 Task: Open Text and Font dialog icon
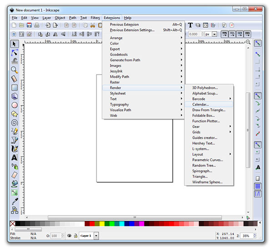190,25
